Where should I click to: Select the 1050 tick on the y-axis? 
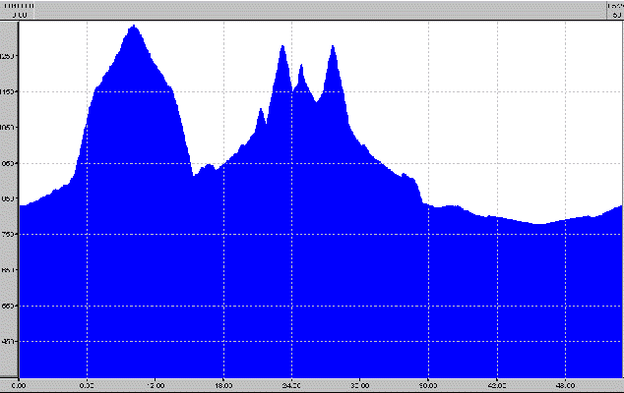coord(9,128)
